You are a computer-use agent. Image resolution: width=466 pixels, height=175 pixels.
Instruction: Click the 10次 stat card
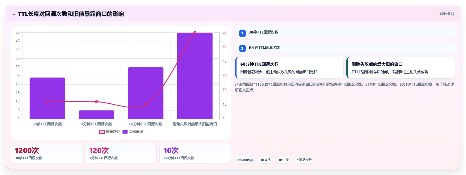coord(195,153)
